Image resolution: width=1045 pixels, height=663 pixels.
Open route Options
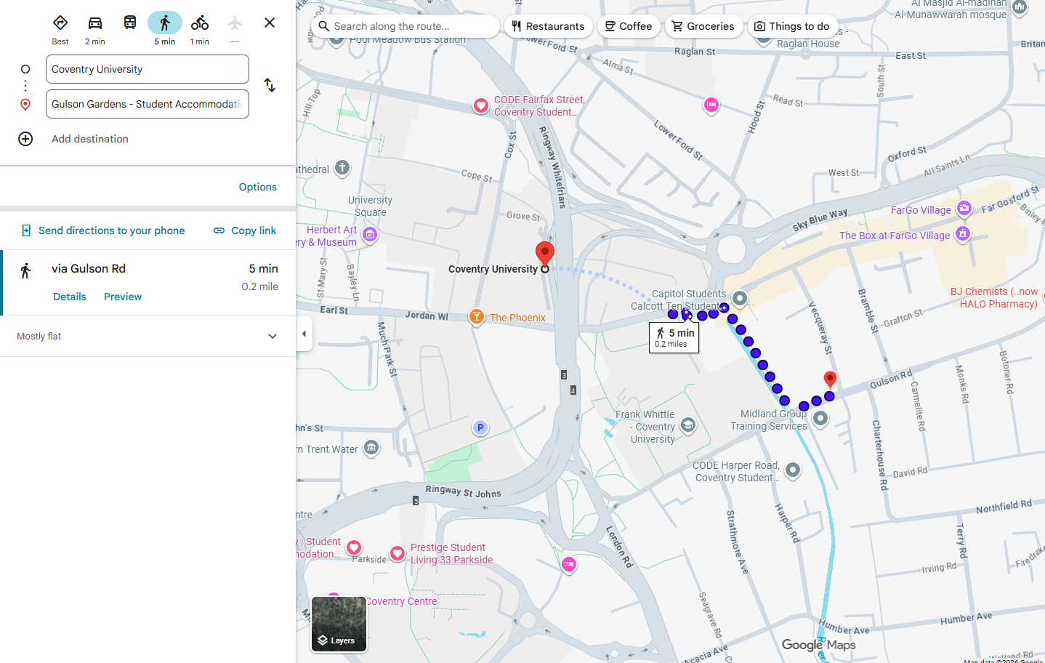coord(258,187)
